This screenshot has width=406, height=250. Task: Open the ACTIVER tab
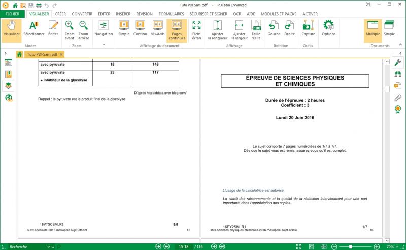pos(310,14)
